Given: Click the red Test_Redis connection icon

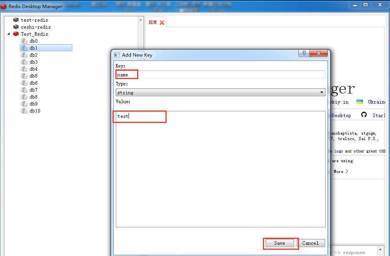Looking at the screenshot, I should 16,34.
